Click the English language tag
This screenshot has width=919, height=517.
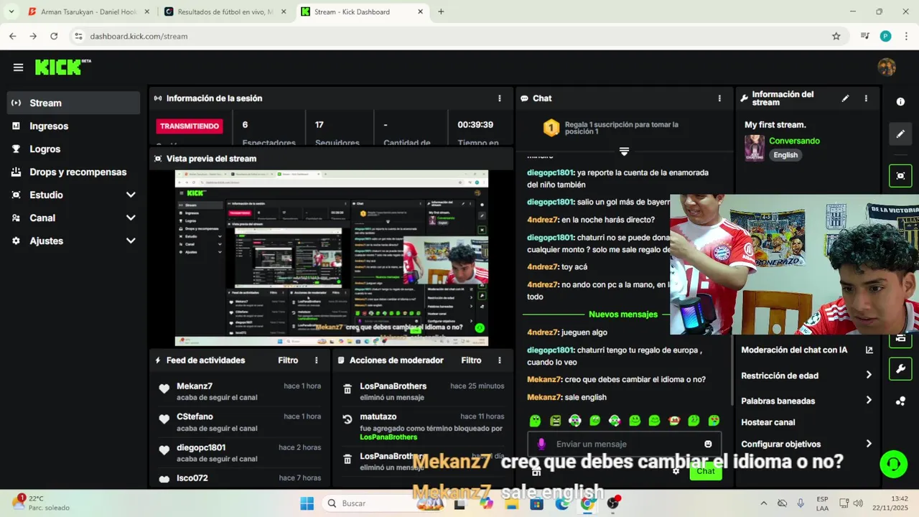tap(785, 155)
